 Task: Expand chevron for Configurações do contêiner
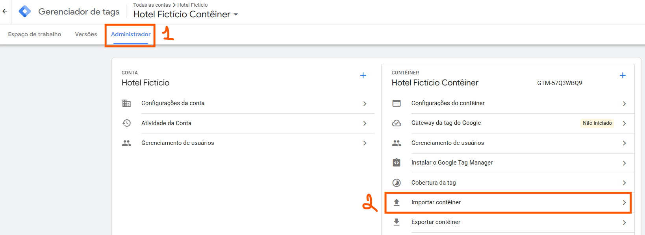click(x=624, y=104)
